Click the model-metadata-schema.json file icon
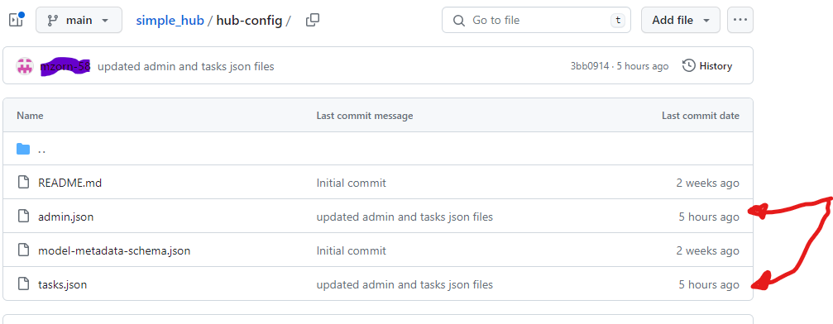Image resolution: width=833 pixels, height=324 pixels. [23, 250]
